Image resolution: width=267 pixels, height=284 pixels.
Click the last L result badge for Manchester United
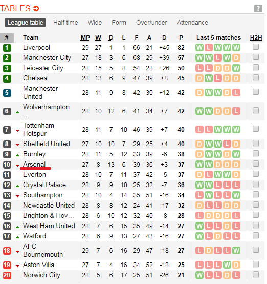tap(236, 93)
